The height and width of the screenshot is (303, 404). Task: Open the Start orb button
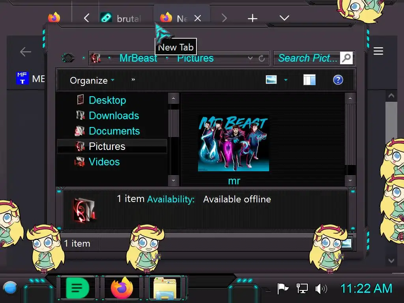click(x=10, y=288)
